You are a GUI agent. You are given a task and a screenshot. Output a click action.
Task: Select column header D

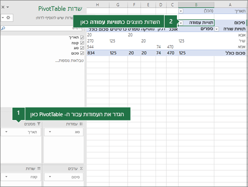click(x=161, y=5)
